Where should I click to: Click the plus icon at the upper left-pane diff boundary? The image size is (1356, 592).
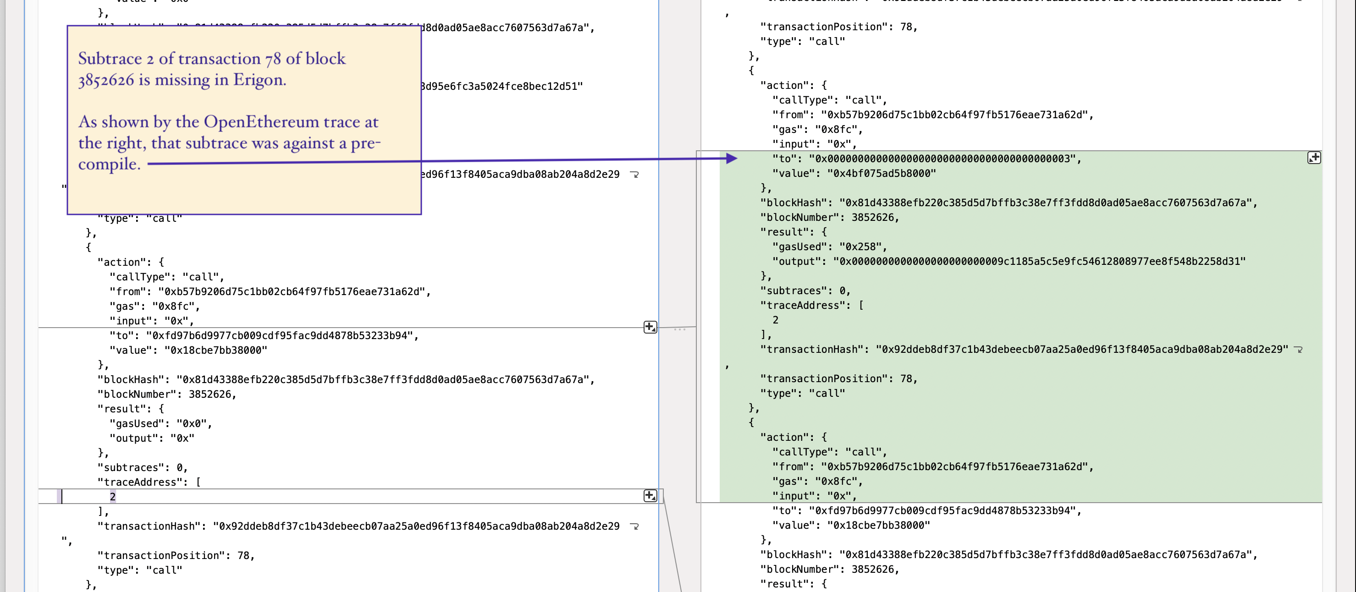(650, 327)
